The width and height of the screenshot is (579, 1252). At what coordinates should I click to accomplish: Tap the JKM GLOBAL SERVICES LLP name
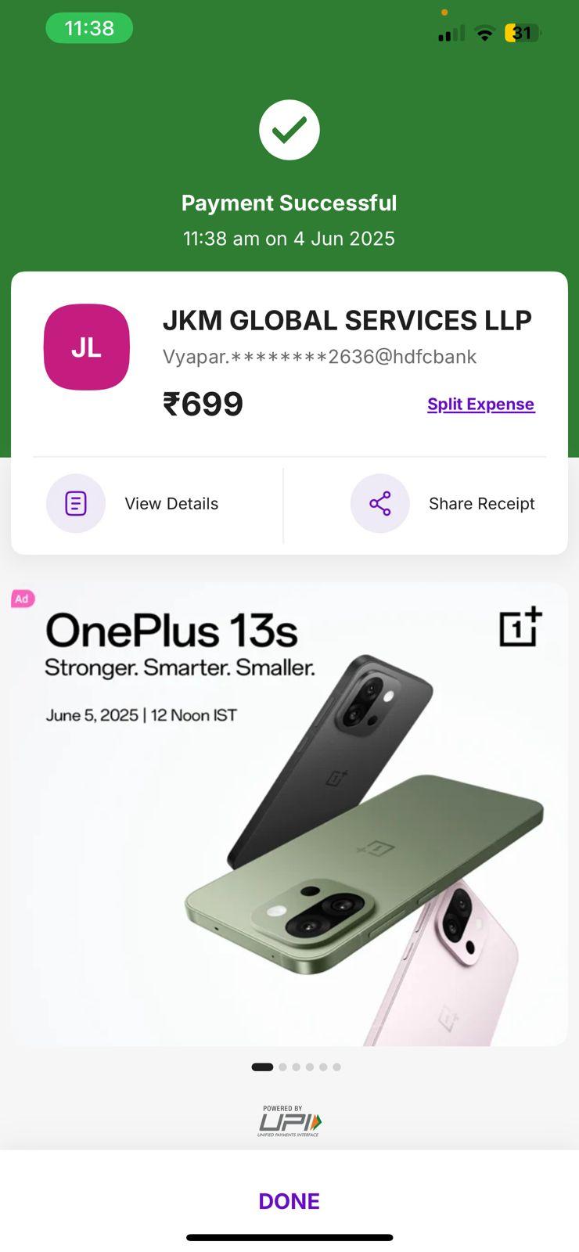point(347,320)
